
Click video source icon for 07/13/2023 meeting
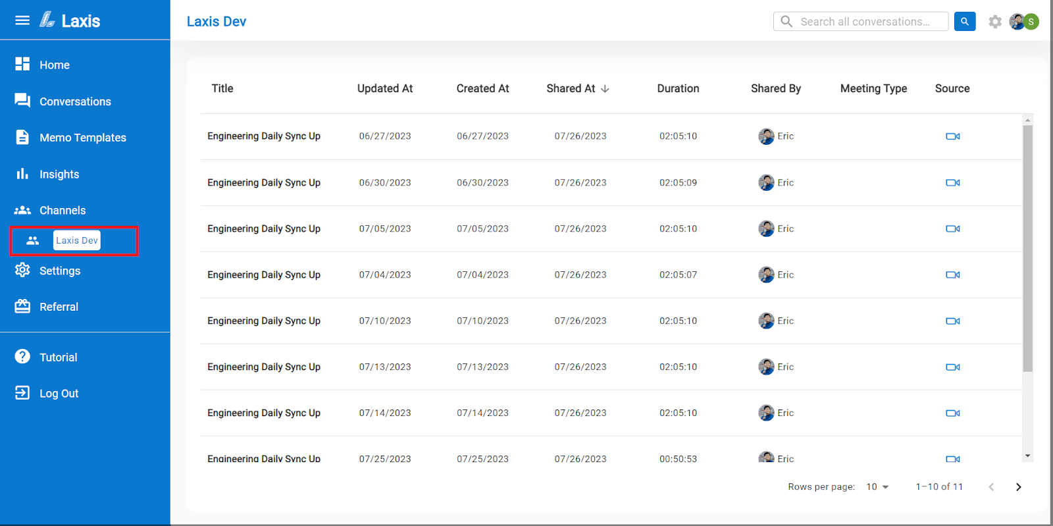click(953, 367)
